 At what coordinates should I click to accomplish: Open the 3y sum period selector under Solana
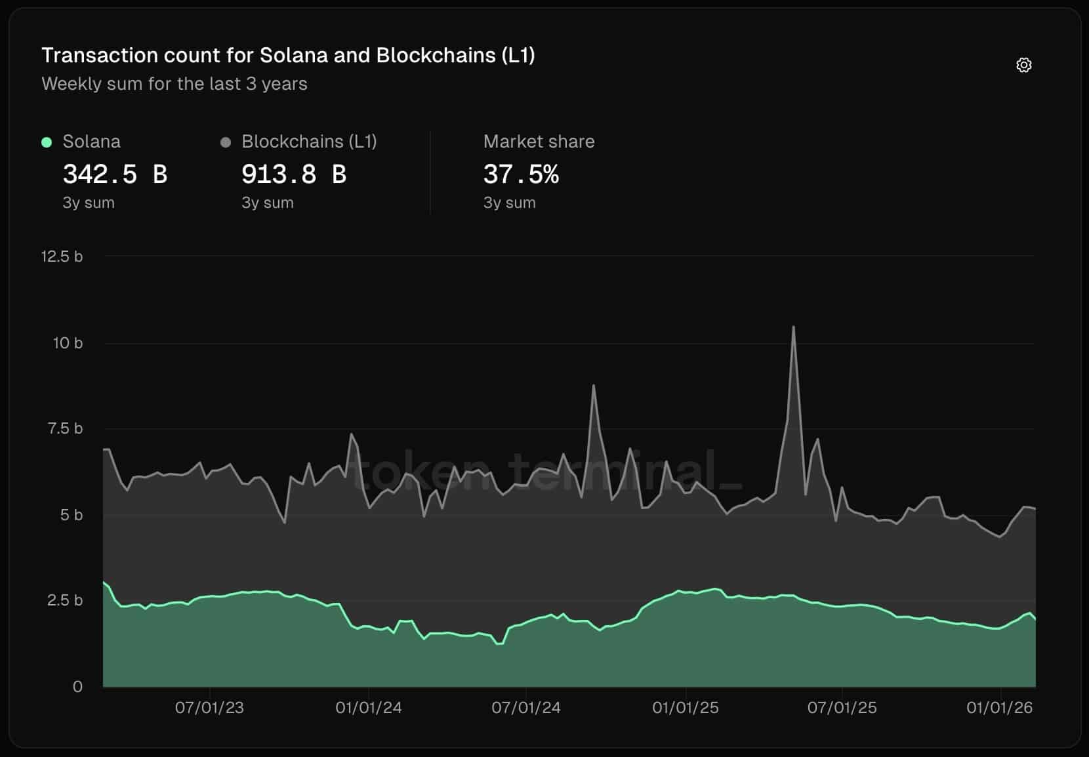click(x=88, y=203)
